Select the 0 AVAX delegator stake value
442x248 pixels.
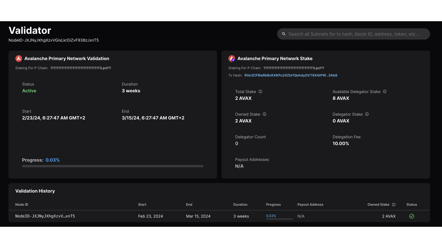coord(341,121)
